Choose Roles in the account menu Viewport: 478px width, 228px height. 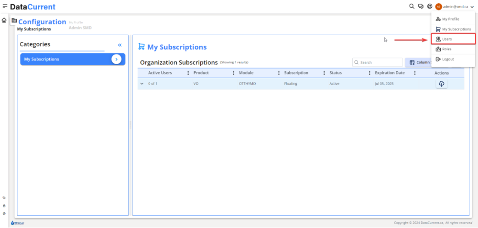pyautogui.click(x=453, y=49)
